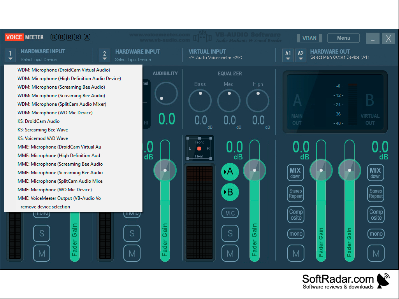Click the Med equalizer knob

coord(229,101)
